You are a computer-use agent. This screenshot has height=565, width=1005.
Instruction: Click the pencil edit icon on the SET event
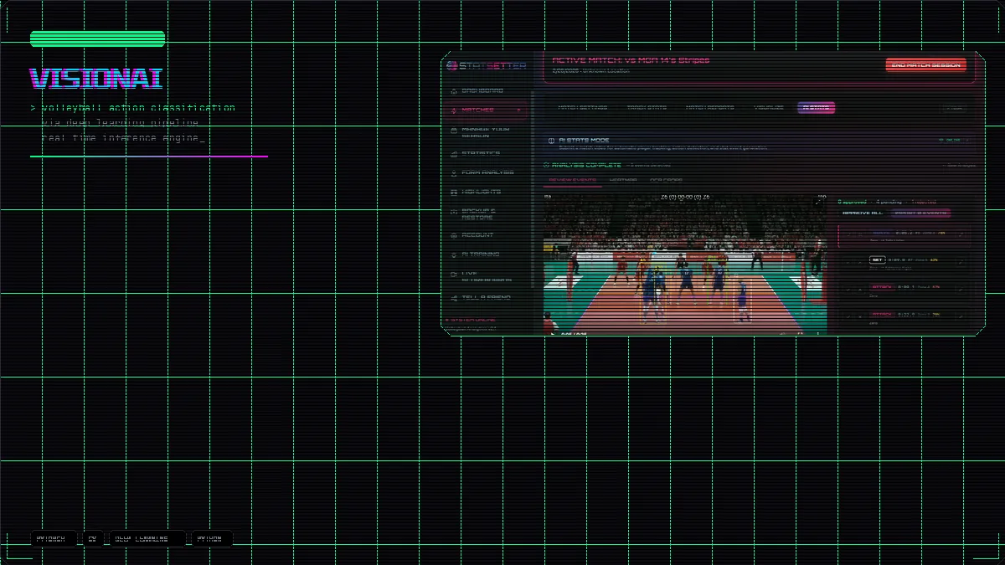coord(961,261)
